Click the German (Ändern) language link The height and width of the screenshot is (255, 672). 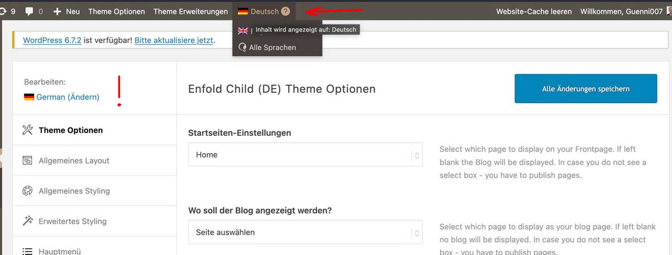pos(68,97)
